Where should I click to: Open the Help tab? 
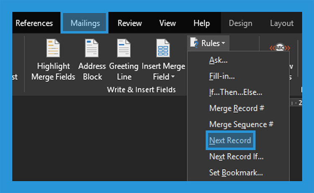tap(201, 23)
